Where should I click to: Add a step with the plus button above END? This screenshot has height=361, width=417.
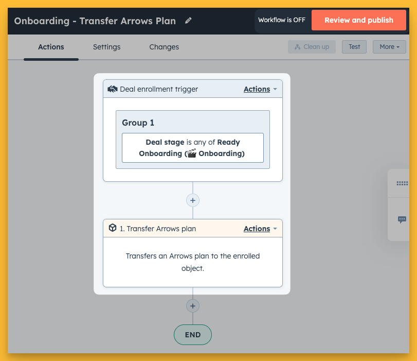[193, 306]
